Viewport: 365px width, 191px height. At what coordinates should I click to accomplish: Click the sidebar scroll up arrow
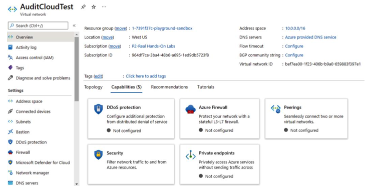click(x=77, y=35)
